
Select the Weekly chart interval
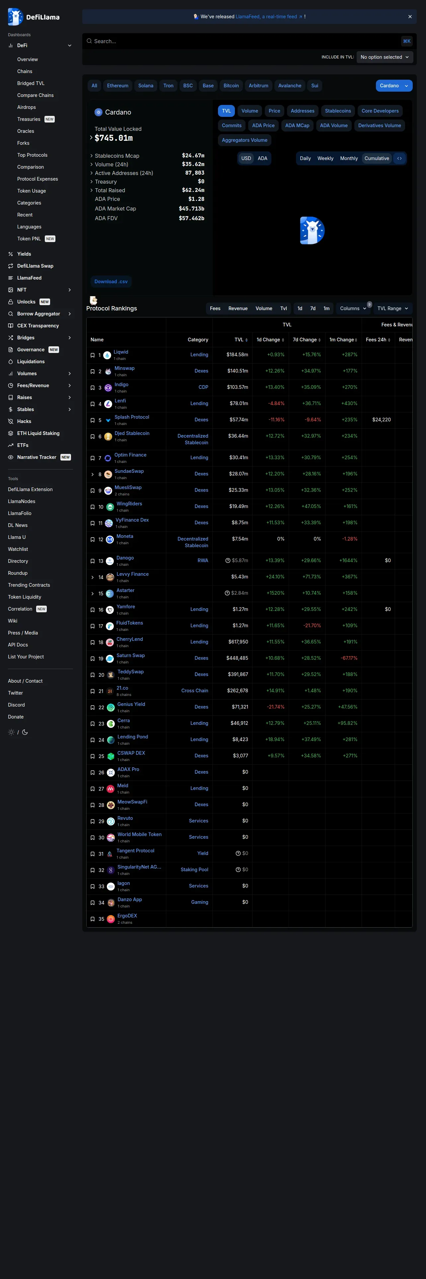coord(325,158)
